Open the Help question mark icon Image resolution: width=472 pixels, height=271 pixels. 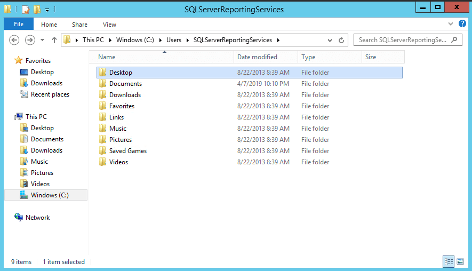click(462, 23)
